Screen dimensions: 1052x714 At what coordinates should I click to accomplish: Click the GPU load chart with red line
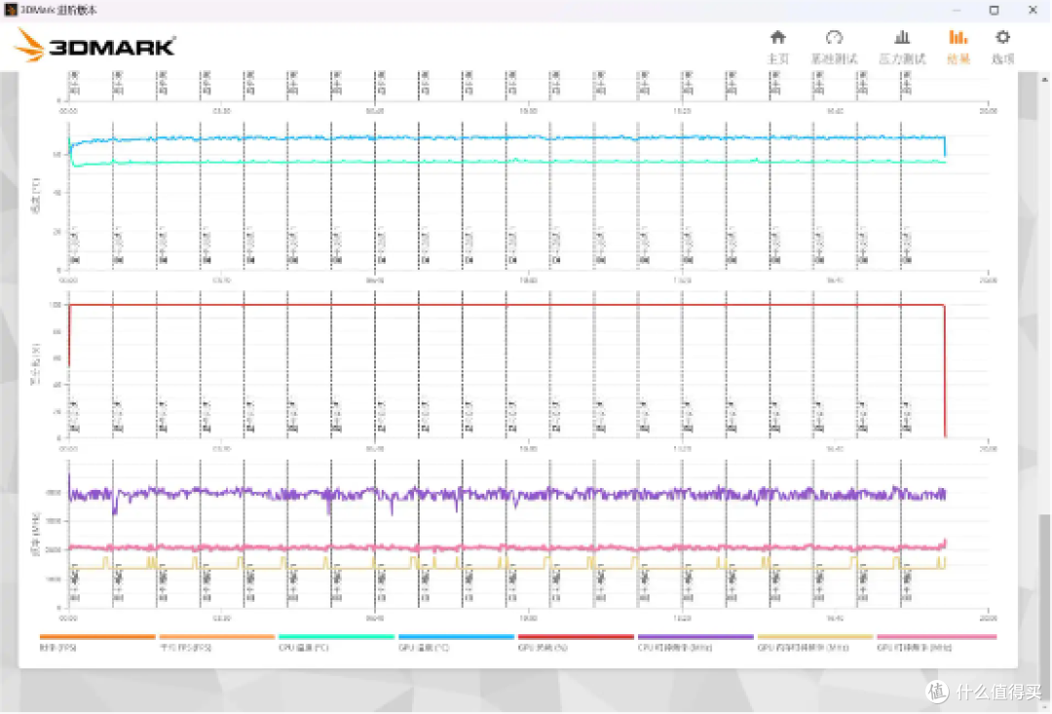coord(529,365)
